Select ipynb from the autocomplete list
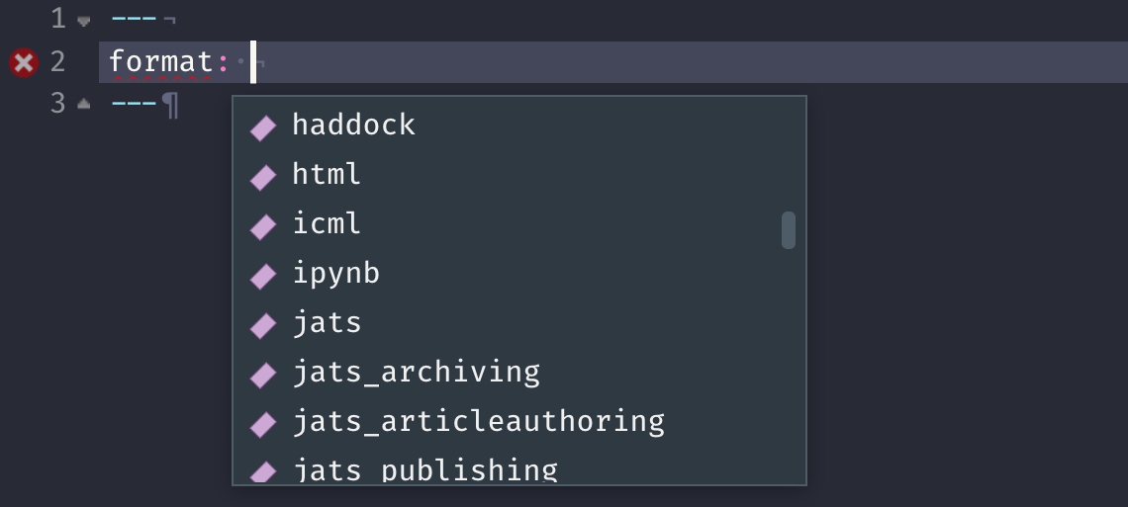Screen dimensions: 1128x507 tap(335, 274)
